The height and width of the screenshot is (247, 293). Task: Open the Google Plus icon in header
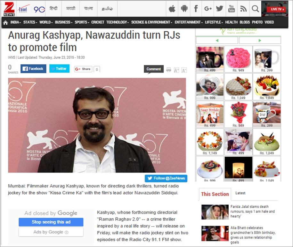(208, 9)
